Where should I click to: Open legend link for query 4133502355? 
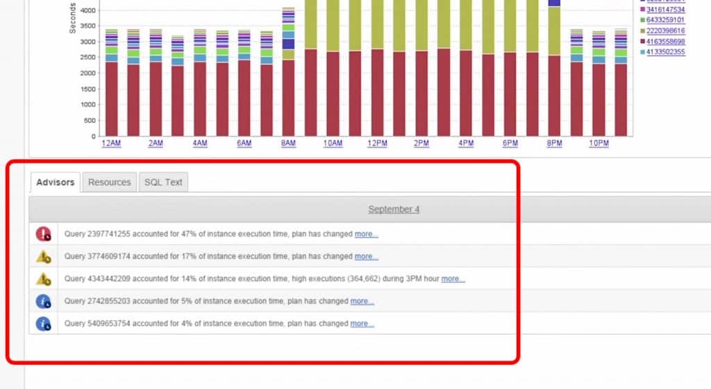[666, 52]
